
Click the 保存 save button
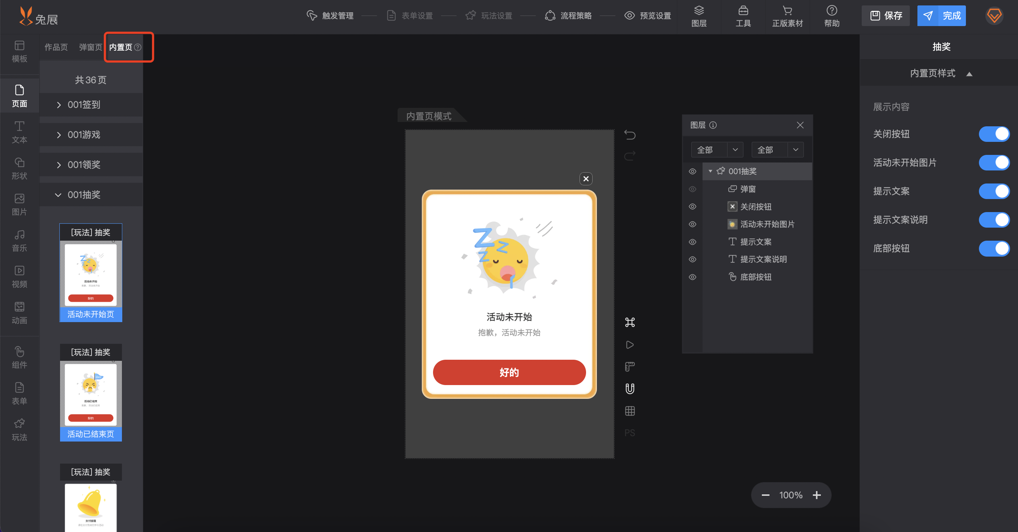pyautogui.click(x=886, y=16)
